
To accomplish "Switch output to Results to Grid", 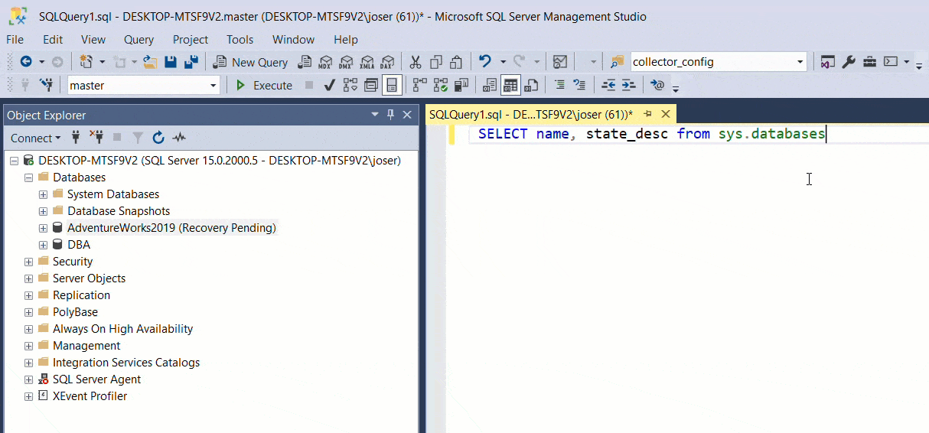I will coord(510,85).
